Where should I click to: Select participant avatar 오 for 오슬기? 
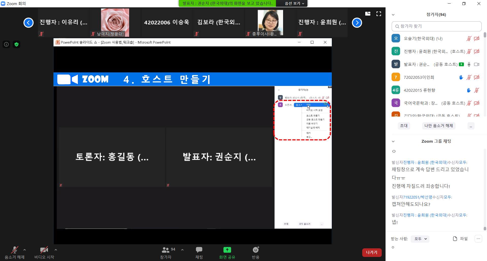pos(396,38)
